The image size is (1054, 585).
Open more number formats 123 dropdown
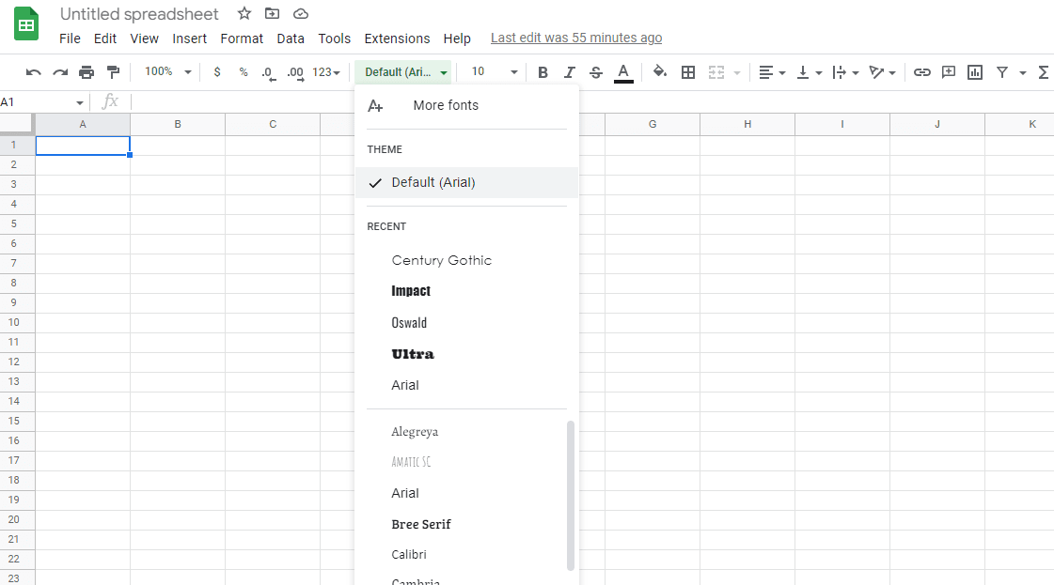tap(326, 72)
